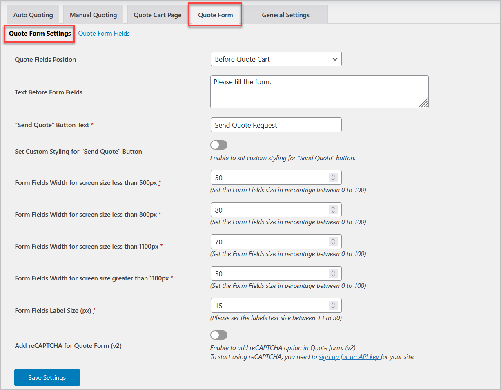The height and width of the screenshot is (390, 501).
Task: Turn on reCAPTCHA for the Quote Form
Action: pyautogui.click(x=218, y=335)
